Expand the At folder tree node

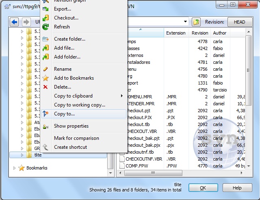(x=22, y=122)
